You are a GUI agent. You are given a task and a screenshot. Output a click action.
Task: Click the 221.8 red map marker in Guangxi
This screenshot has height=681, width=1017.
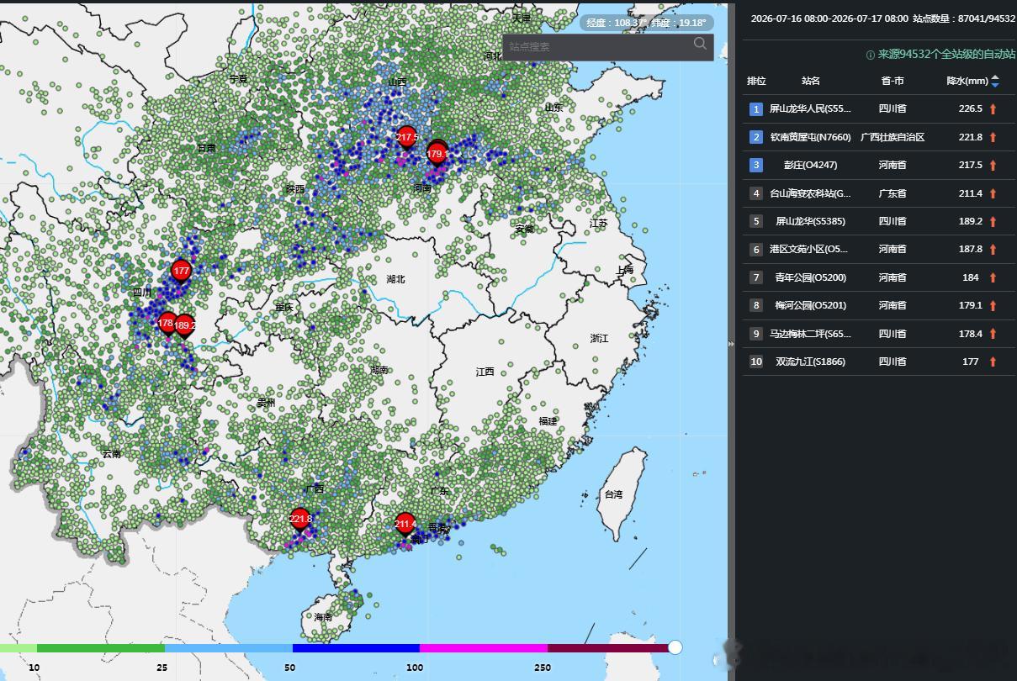coord(300,520)
